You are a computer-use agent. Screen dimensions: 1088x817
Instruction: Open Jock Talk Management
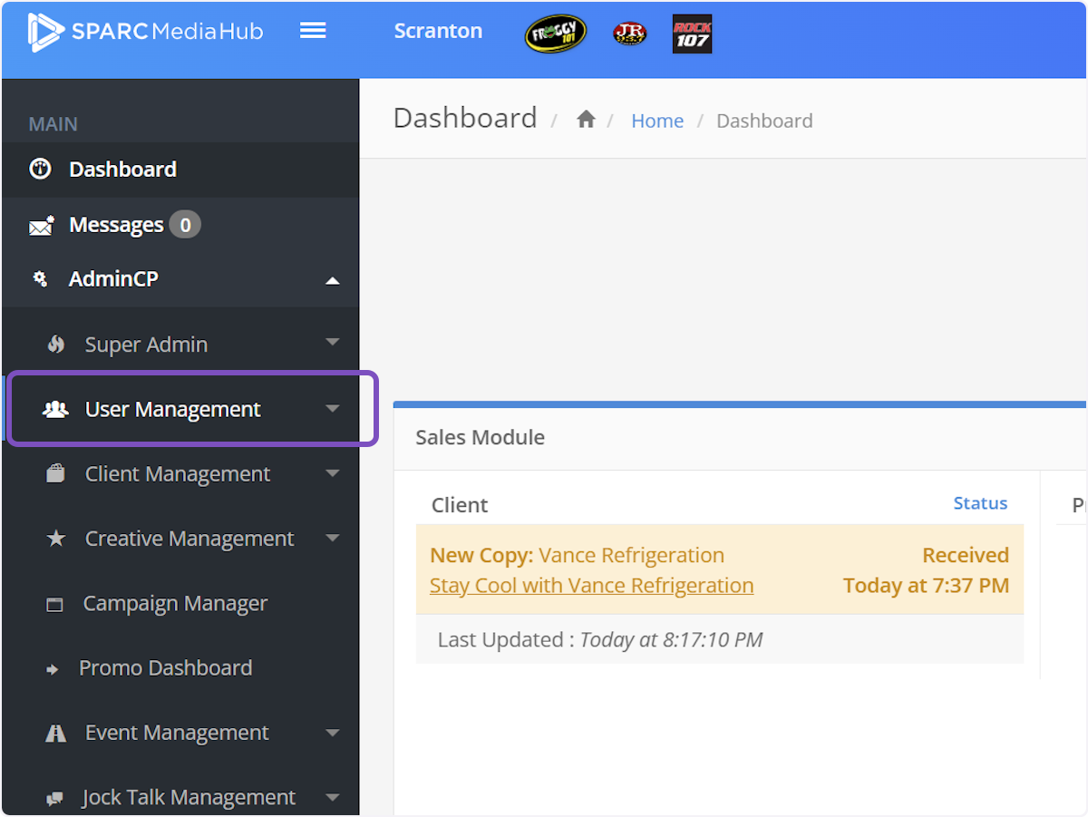(x=188, y=796)
